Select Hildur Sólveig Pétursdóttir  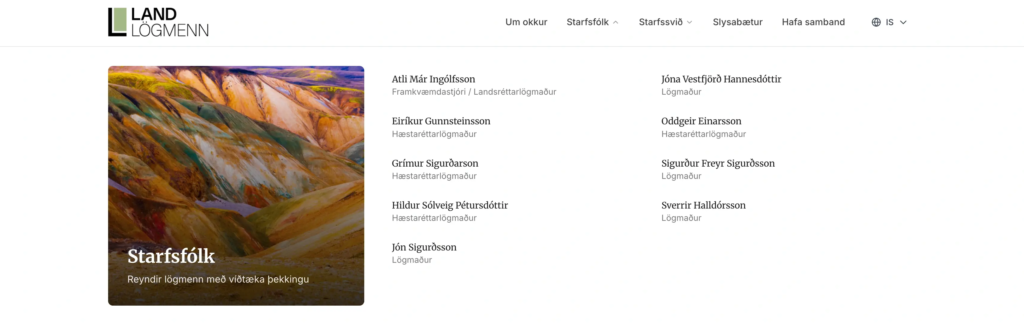pyautogui.click(x=449, y=205)
